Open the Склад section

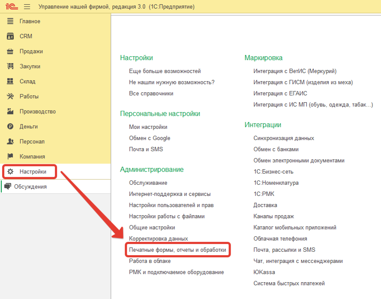[x=27, y=82]
